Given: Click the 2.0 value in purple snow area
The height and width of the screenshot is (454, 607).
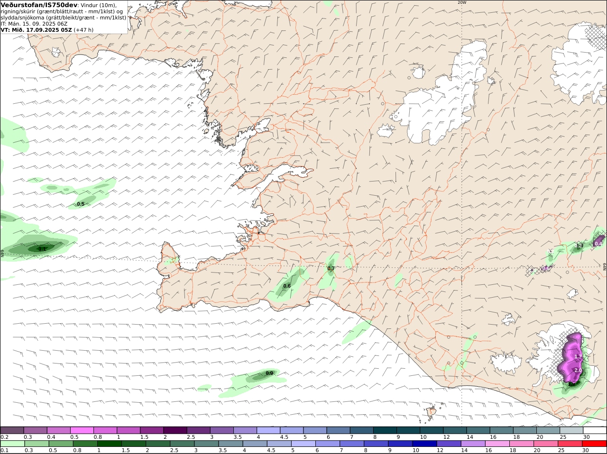Looking at the screenshot, I should [578, 370].
